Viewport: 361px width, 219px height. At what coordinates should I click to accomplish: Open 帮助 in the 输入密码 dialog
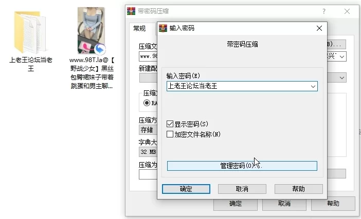(x=298, y=189)
